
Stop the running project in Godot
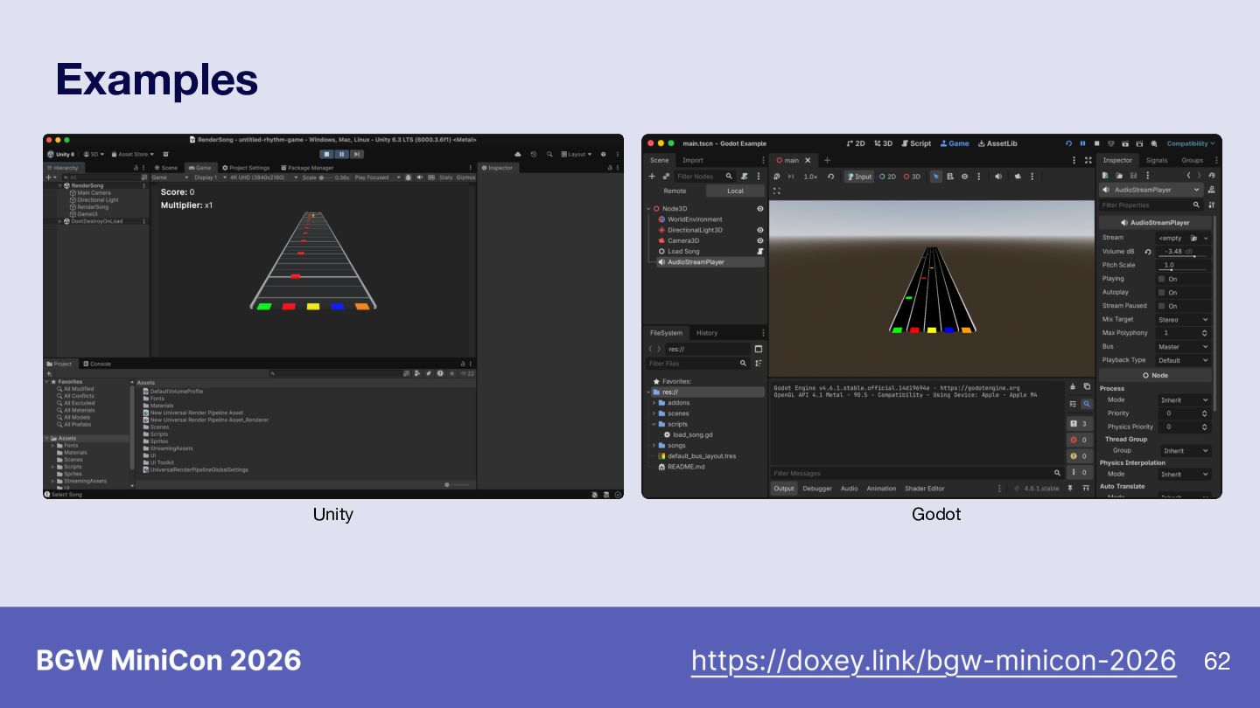coord(1096,143)
